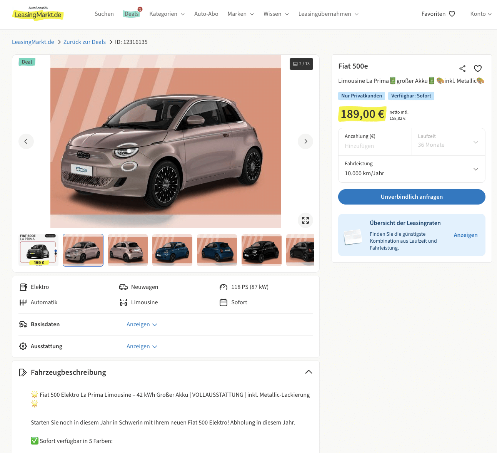Select the blue Fiat 500e thumbnail
This screenshot has width=497, height=453.
click(x=172, y=250)
